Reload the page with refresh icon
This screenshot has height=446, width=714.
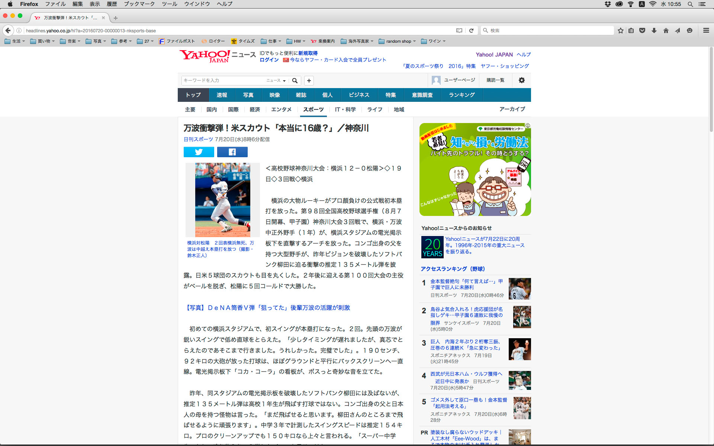[x=471, y=30]
